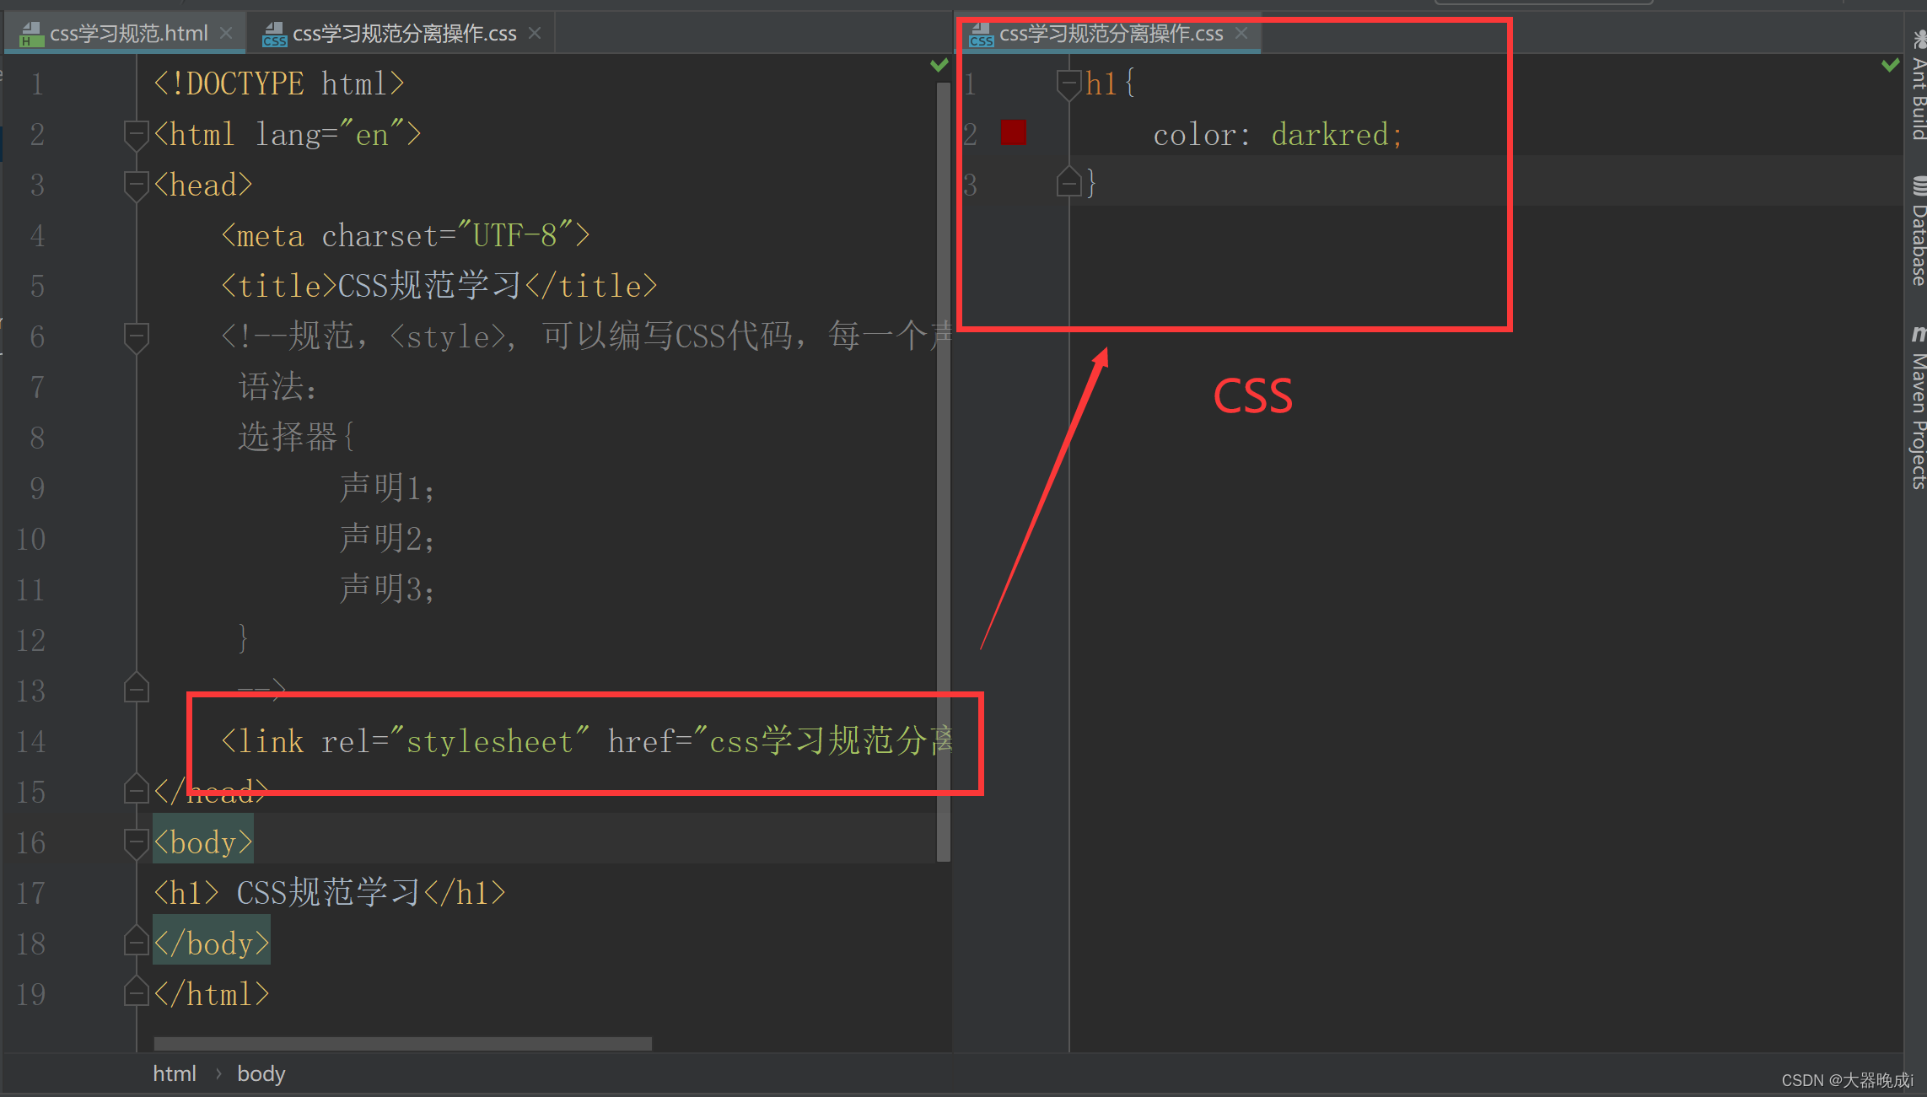This screenshot has height=1097, width=1927.
Task: Click the opening <head> tag
Action: click(x=203, y=186)
